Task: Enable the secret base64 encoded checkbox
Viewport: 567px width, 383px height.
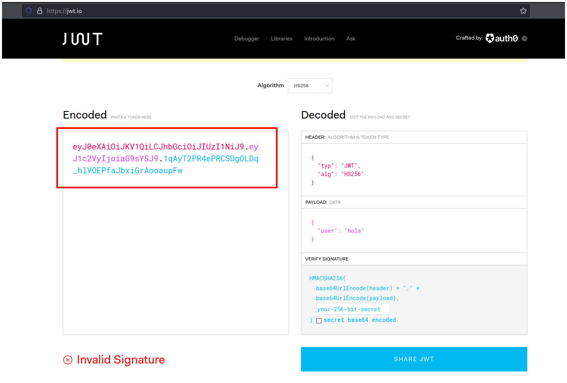Action: pyautogui.click(x=319, y=321)
